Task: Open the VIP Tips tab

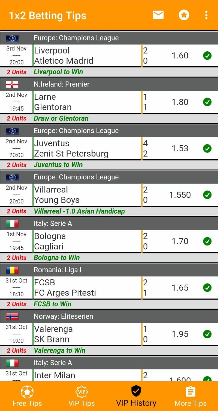Action: (x=82, y=396)
